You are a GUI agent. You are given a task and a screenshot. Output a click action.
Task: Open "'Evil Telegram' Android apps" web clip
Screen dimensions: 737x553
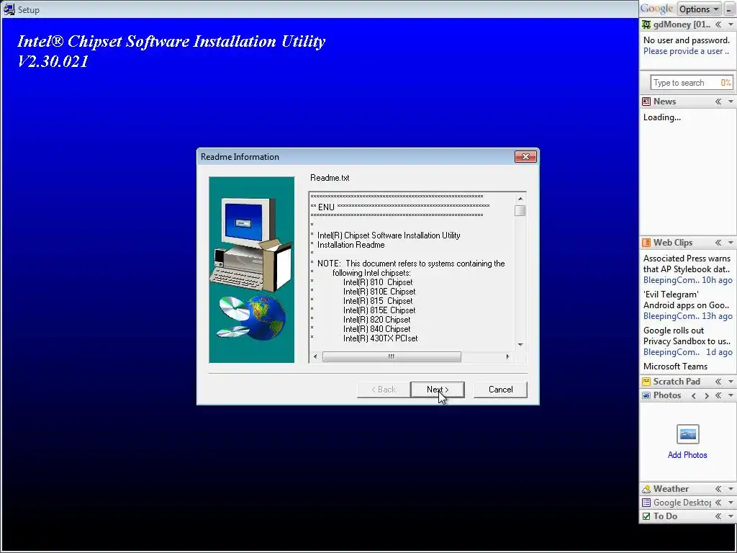tap(686, 300)
